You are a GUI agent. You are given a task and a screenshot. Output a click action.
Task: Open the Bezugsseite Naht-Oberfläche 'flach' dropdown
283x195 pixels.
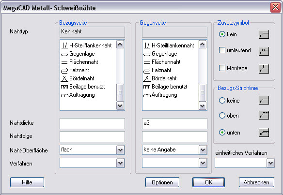120,150
